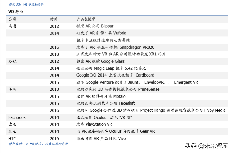
Task: Click year 2014 beside the Cardboard entry
Action: [x=54, y=75]
